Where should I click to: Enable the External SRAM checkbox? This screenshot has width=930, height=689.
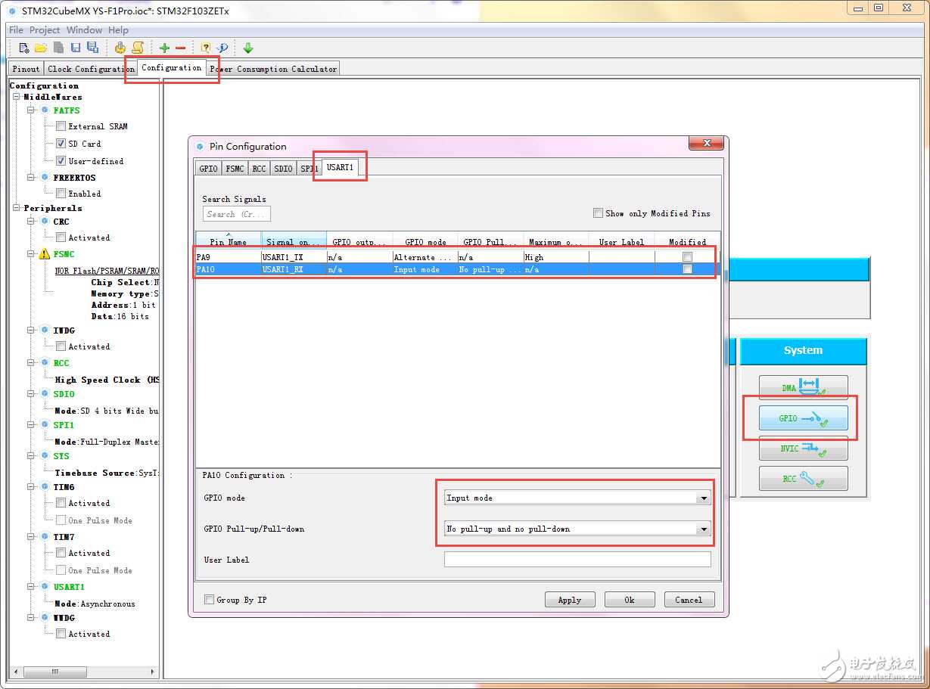[61, 126]
